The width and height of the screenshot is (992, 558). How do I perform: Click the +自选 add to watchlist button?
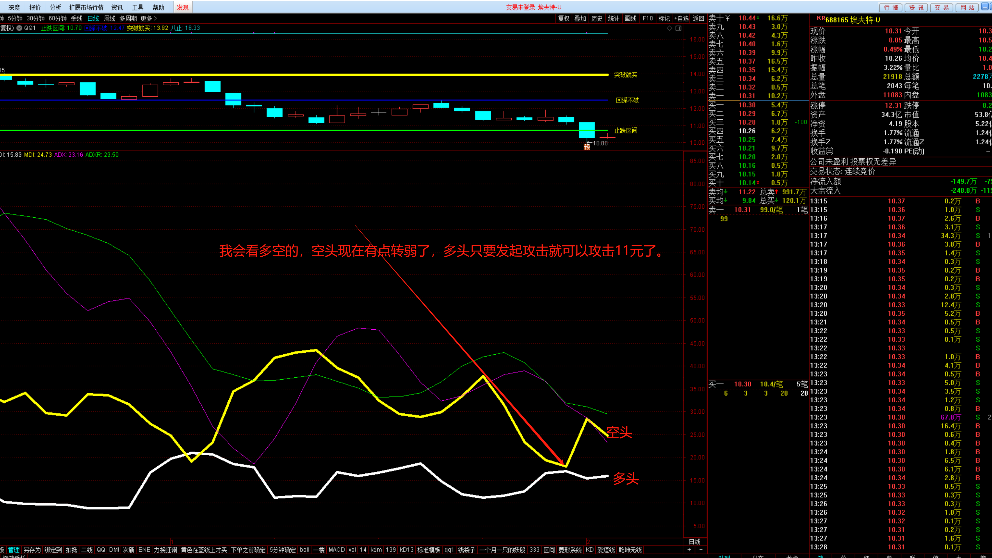[681, 18]
